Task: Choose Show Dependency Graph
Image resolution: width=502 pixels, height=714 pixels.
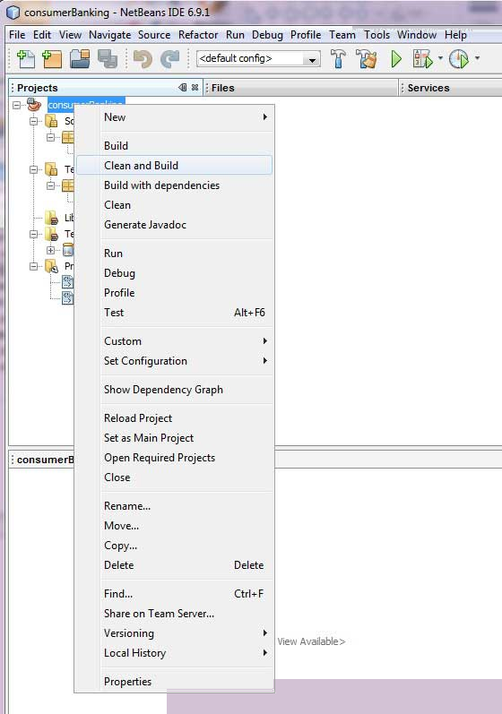Action: tap(175, 390)
